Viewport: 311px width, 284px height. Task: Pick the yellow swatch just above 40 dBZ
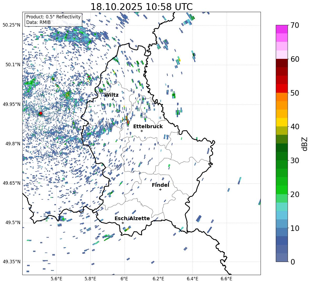pos(282,122)
